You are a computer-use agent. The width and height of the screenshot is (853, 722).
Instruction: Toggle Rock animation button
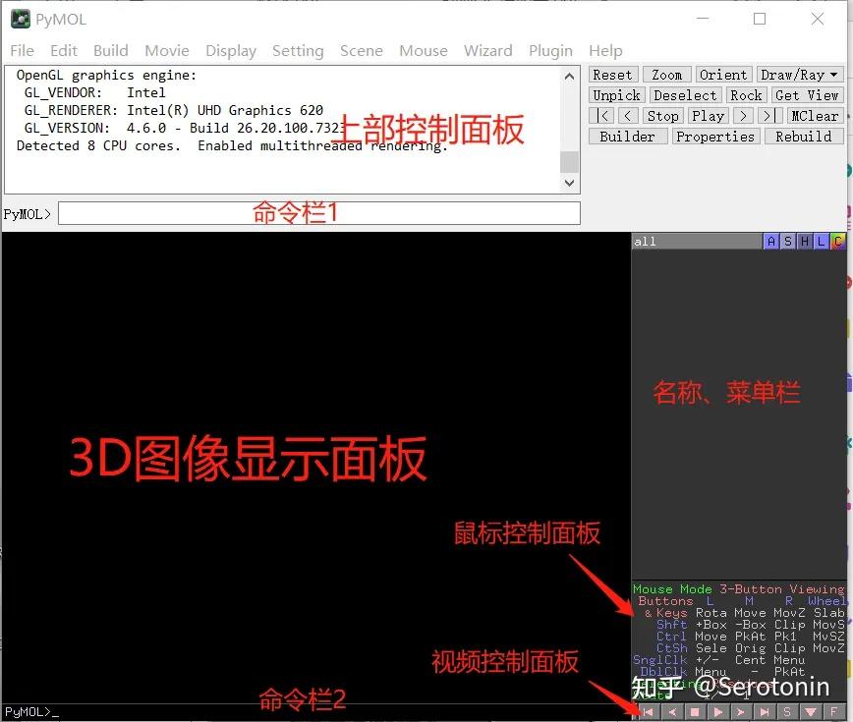point(746,95)
